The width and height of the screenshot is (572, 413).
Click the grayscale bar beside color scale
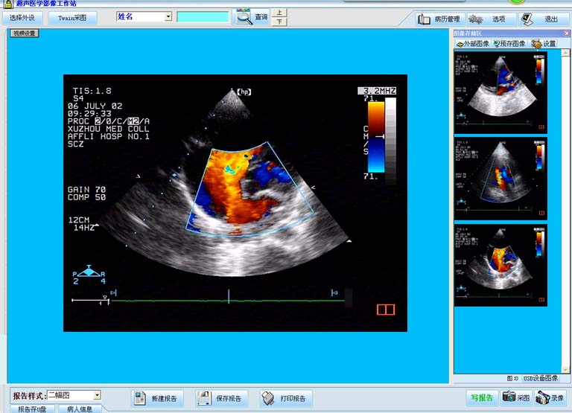[391, 141]
